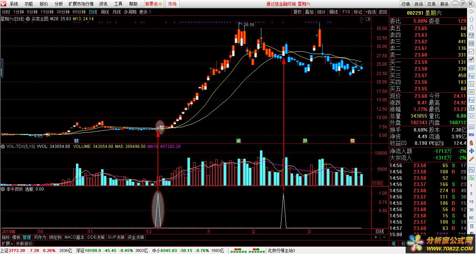The width and height of the screenshot is (476, 254).
Task: Toggle the 叠加 overlay option
Action: pos(309,12)
